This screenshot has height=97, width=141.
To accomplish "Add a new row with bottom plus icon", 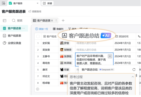I will [x=37, y=89].
